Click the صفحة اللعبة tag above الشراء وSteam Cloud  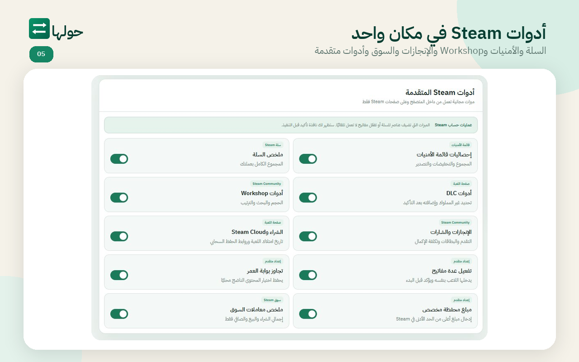click(x=273, y=223)
